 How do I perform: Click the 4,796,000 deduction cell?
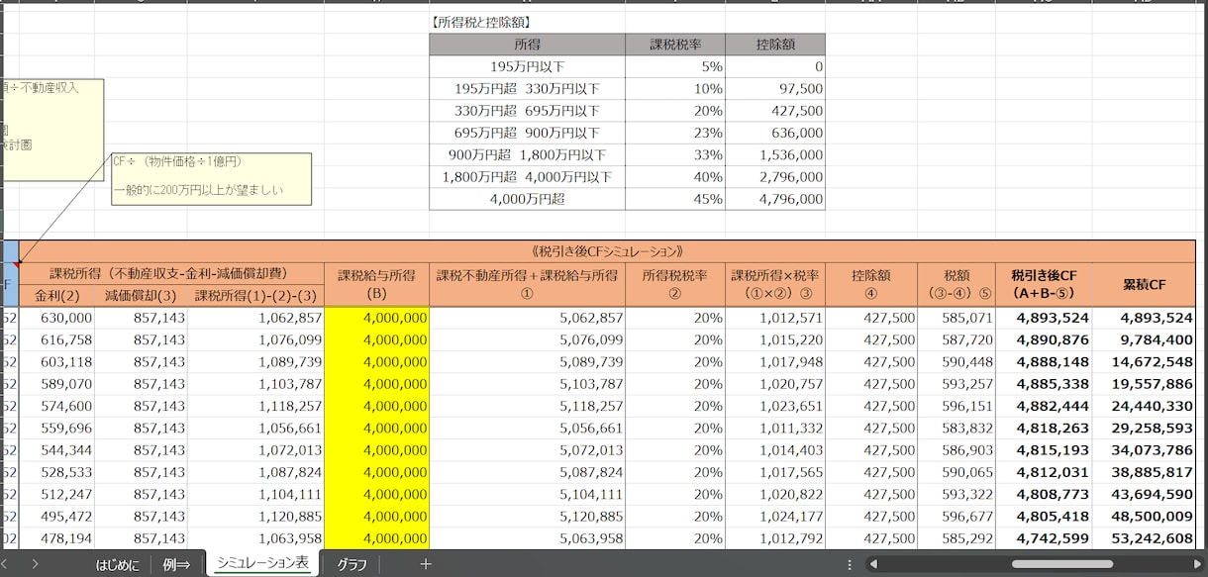(x=775, y=199)
